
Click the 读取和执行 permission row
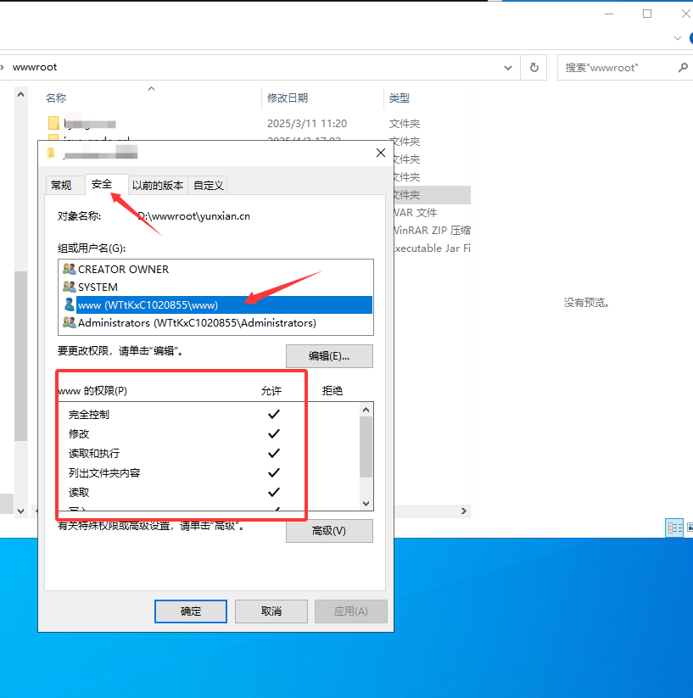(x=209, y=454)
